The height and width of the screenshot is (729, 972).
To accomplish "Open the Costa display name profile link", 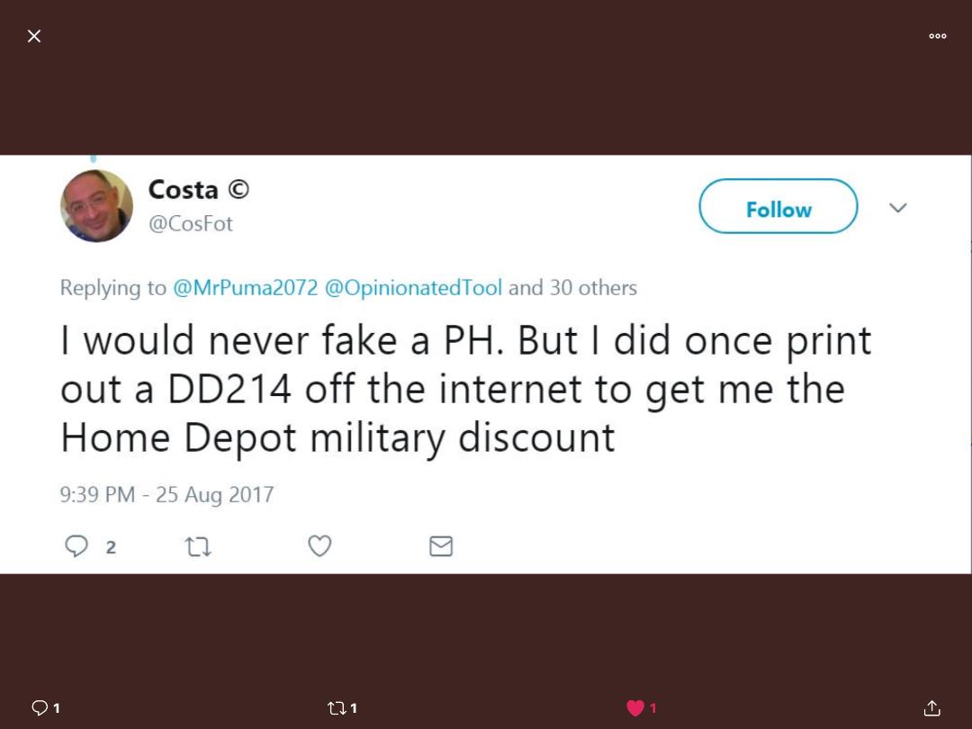I will (183, 190).
